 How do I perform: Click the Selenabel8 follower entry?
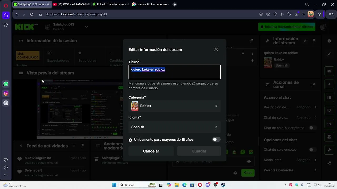point(51,173)
